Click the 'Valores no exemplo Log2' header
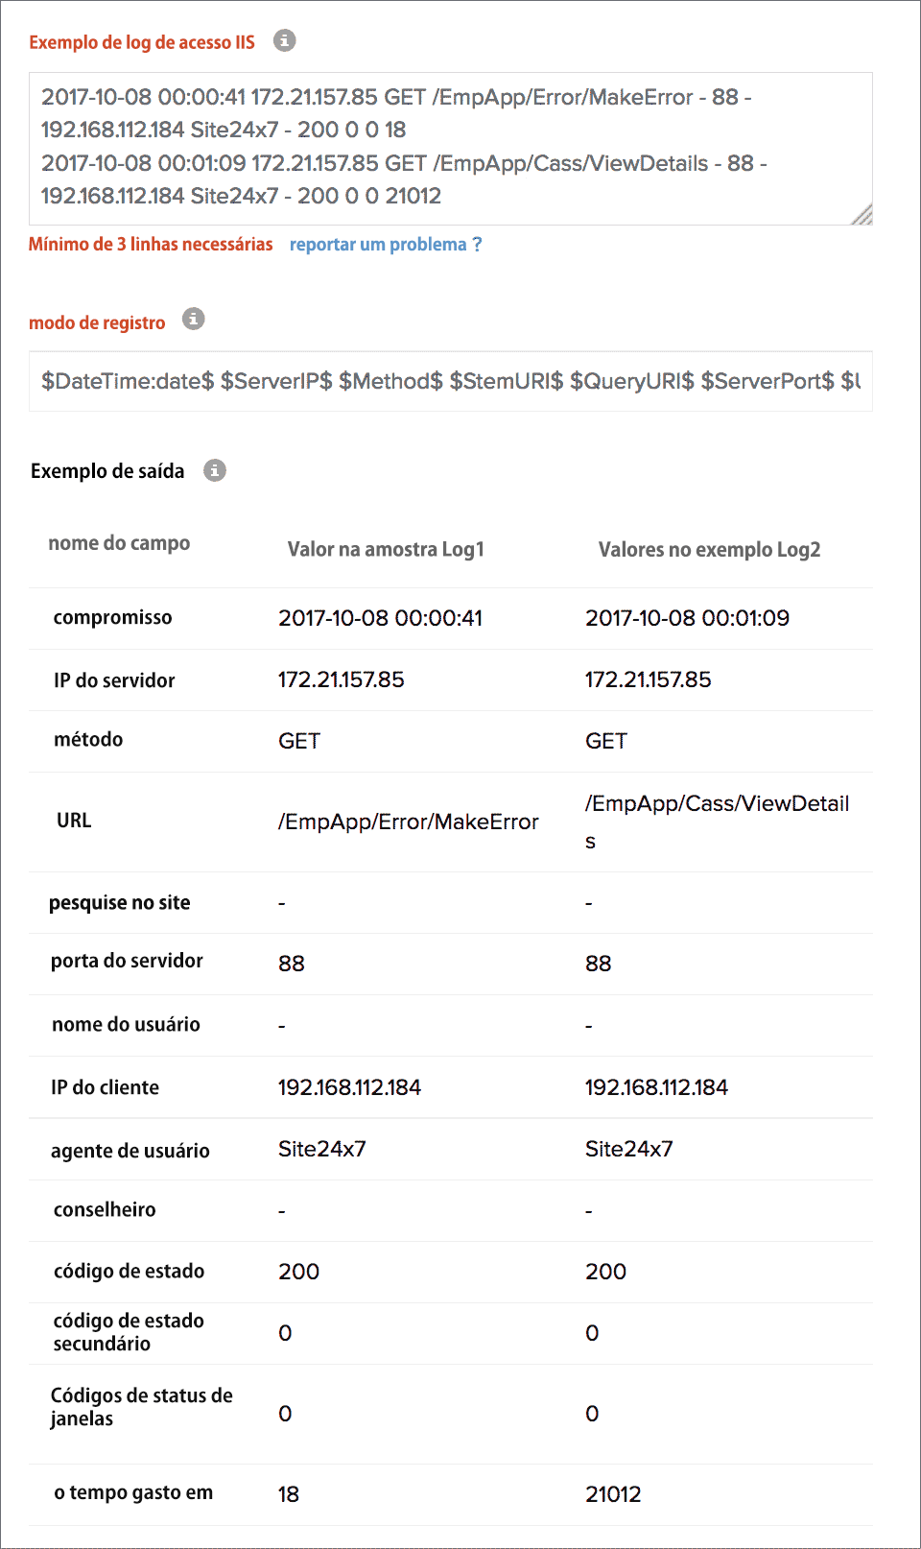Viewport: 921px width, 1549px height. [709, 549]
